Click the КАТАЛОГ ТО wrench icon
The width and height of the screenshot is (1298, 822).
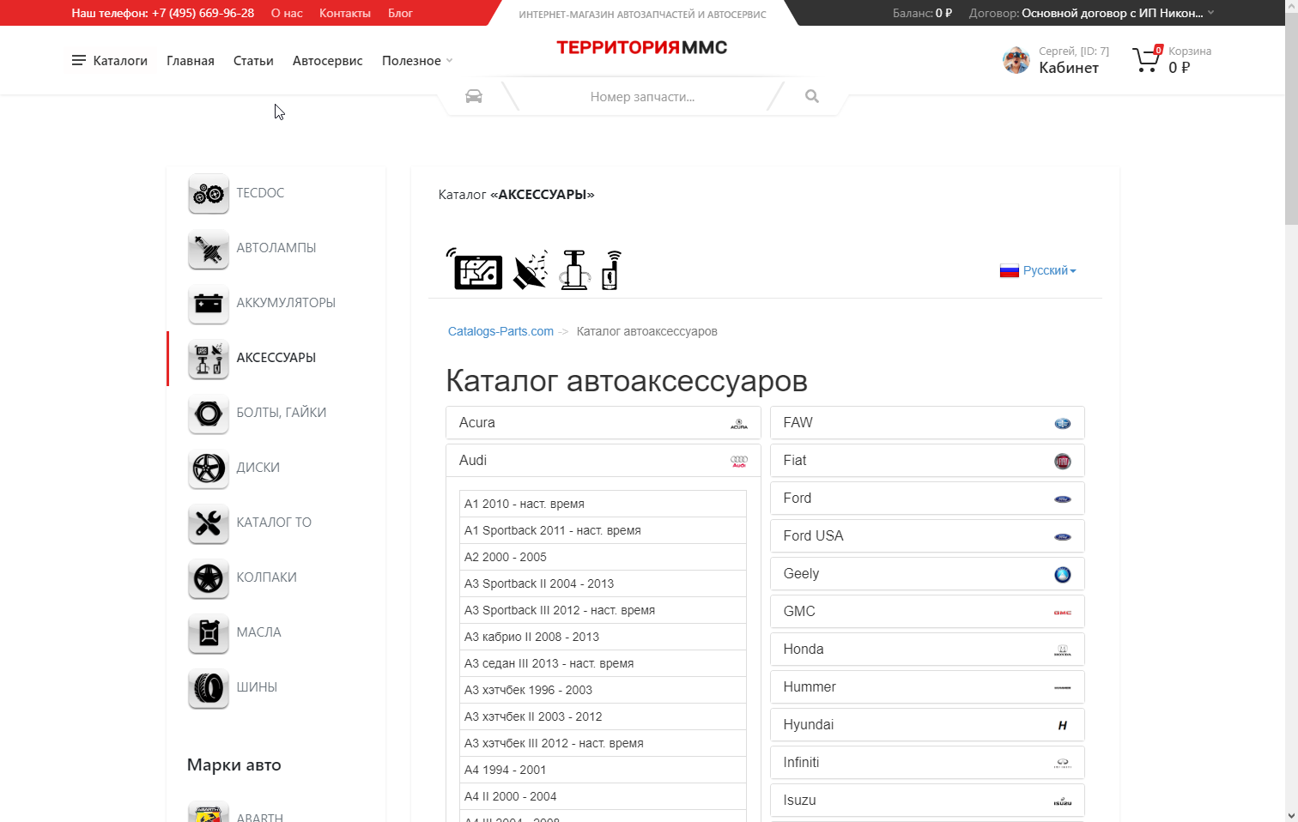(x=209, y=523)
